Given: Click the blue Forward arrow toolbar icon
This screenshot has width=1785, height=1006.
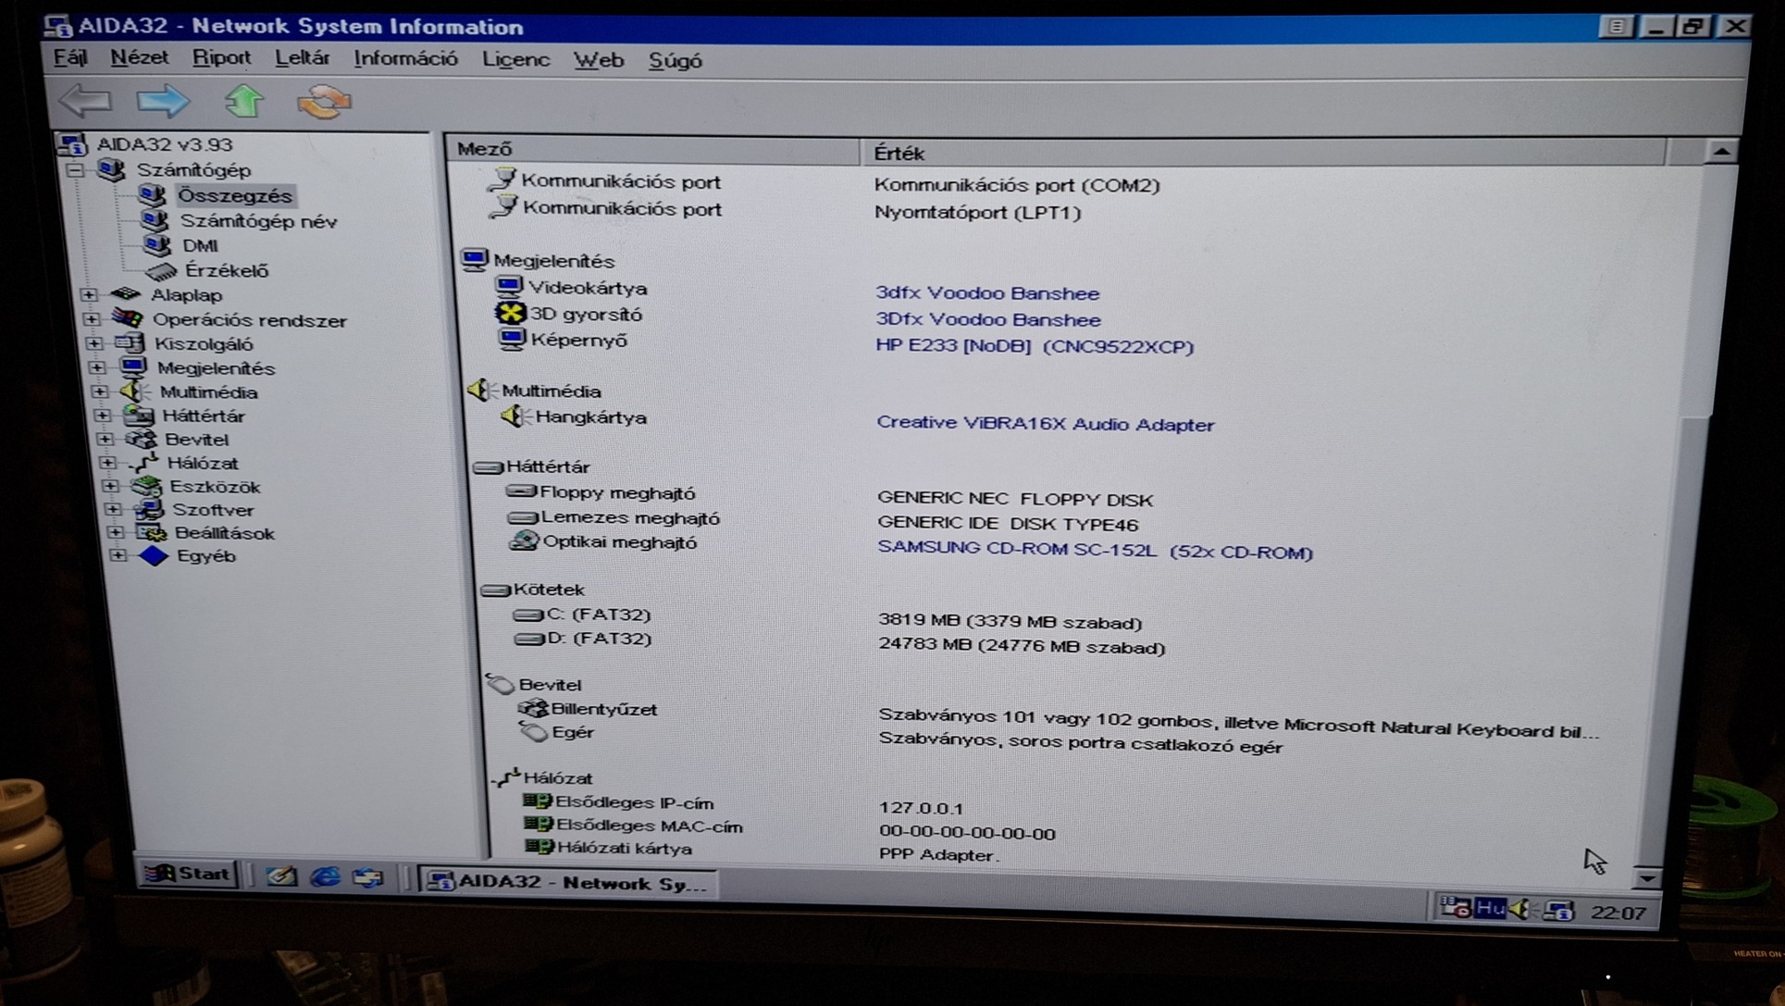Looking at the screenshot, I should (x=163, y=101).
